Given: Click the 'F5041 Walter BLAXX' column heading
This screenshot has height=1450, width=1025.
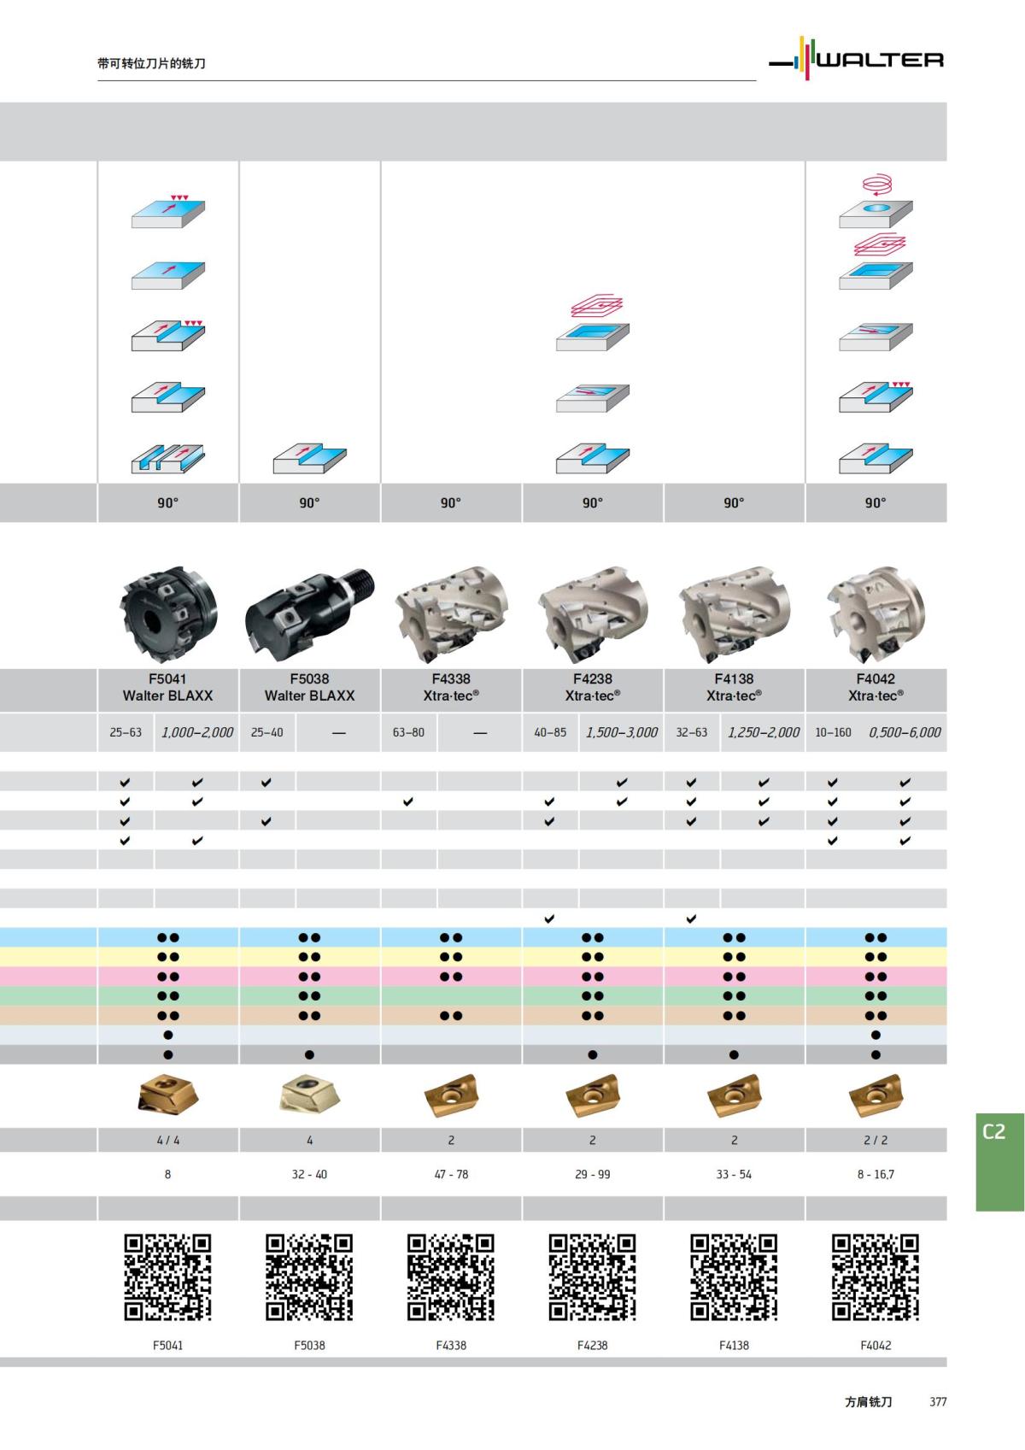Looking at the screenshot, I should (168, 687).
